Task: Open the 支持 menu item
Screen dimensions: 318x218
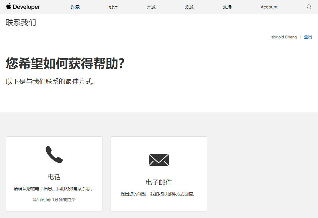Action: click(227, 7)
